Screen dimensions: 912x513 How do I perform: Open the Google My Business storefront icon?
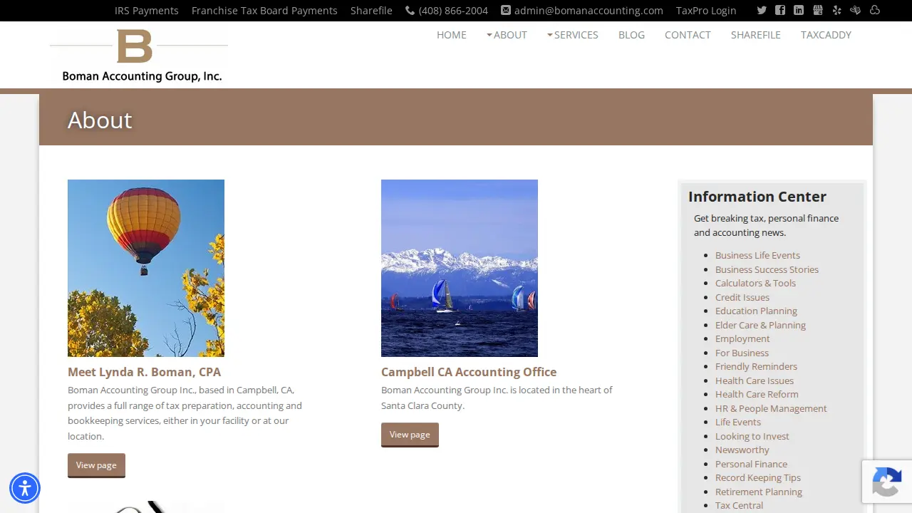[x=817, y=11]
